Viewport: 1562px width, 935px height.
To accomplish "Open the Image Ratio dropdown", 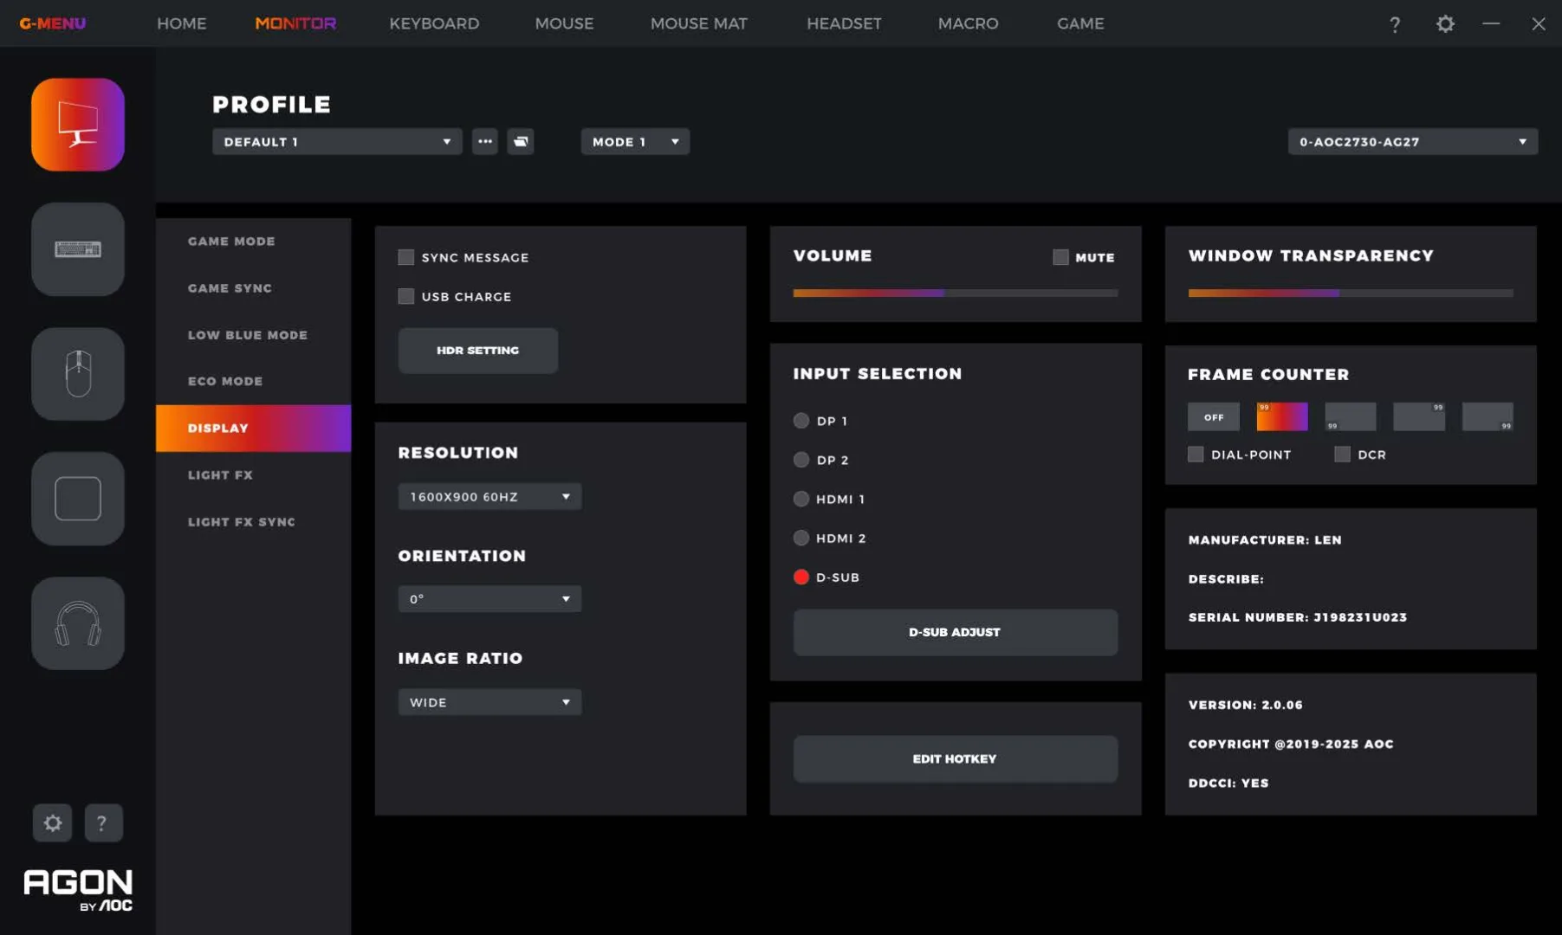I will click(489, 702).
